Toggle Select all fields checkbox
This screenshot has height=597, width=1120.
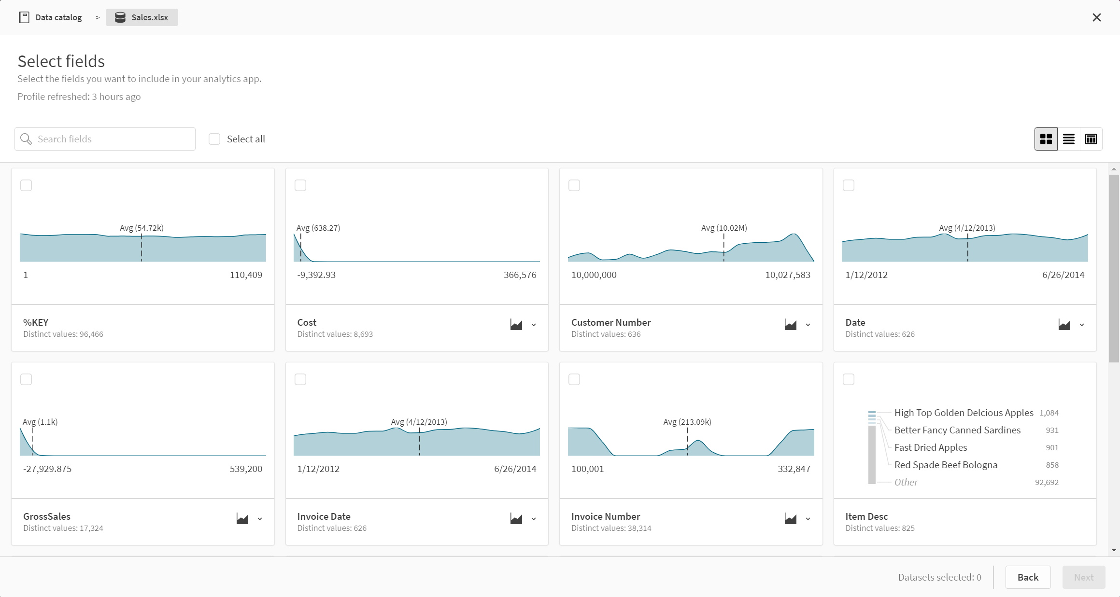(214, 139)
